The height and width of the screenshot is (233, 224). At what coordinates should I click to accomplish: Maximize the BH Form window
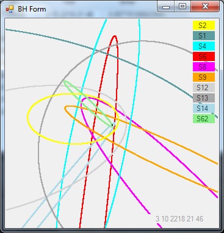click(182, 7)
